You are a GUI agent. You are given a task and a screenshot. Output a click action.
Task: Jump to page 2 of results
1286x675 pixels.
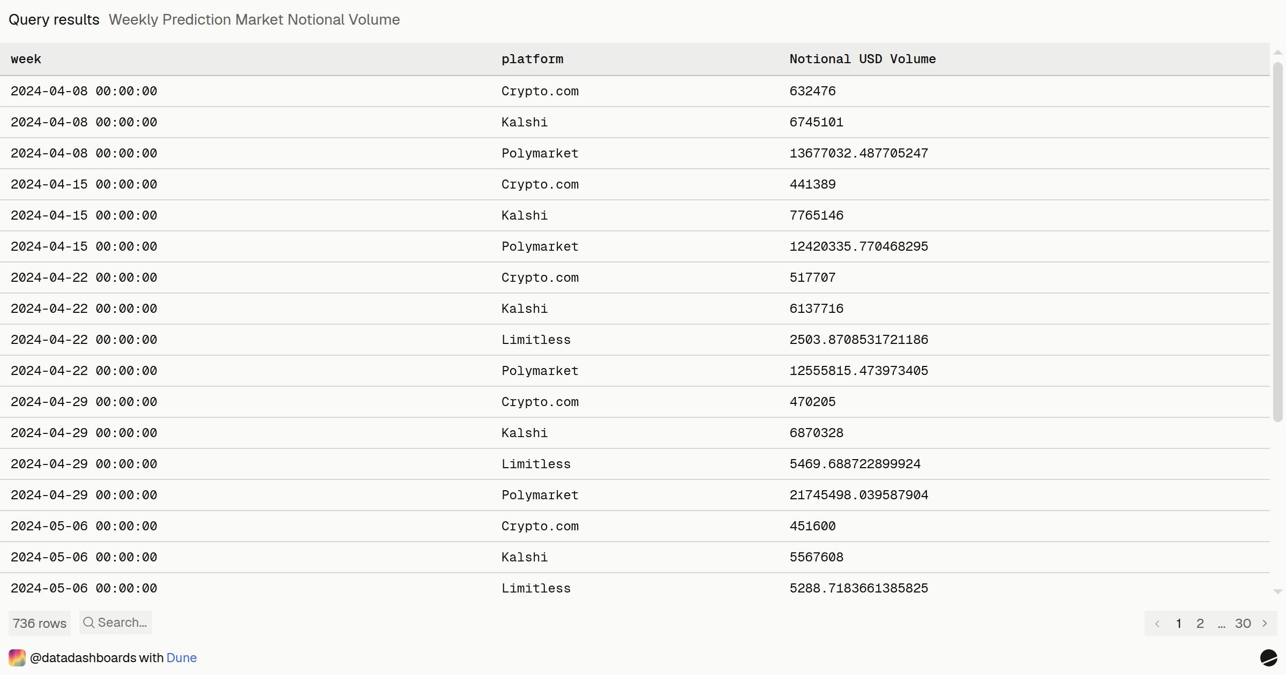pos(1200,624)
